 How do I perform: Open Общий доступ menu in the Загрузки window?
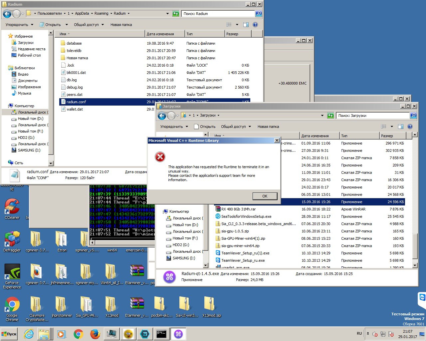[236, 127]
